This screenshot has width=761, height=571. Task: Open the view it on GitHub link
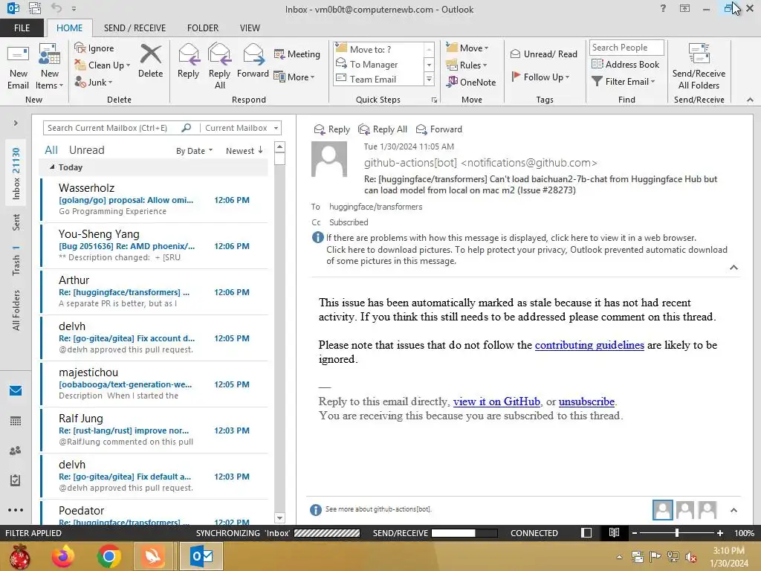coord(496,401)
